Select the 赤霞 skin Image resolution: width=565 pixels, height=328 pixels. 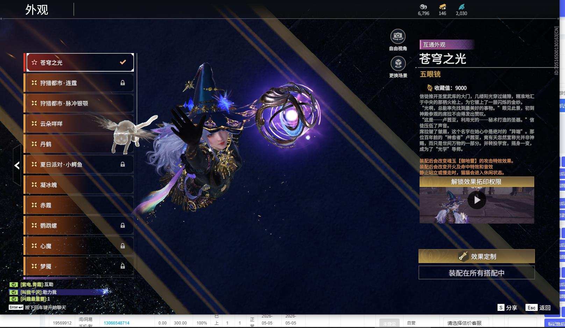coord(79,205)
